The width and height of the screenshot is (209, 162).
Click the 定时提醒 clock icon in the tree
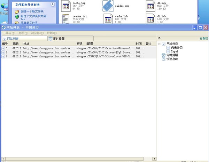164,55
